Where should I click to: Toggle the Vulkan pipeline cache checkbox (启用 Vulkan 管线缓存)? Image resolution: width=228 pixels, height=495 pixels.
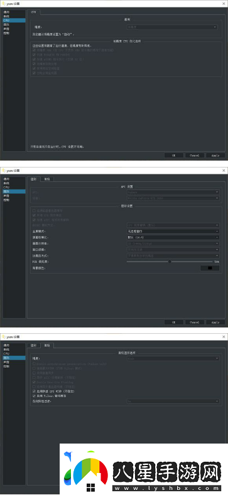(34, 395)
